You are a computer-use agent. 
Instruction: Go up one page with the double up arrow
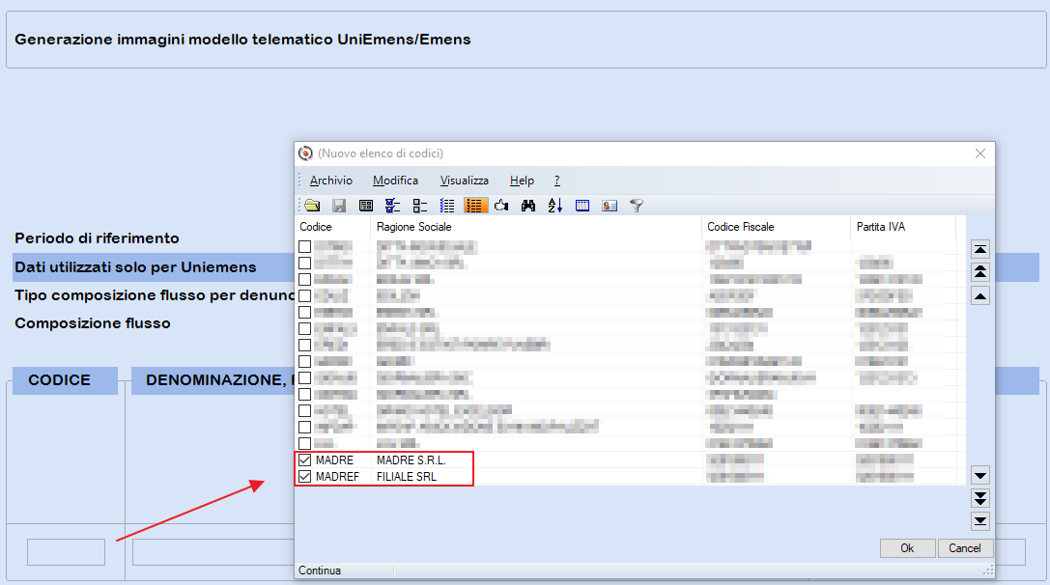[980, 272]
